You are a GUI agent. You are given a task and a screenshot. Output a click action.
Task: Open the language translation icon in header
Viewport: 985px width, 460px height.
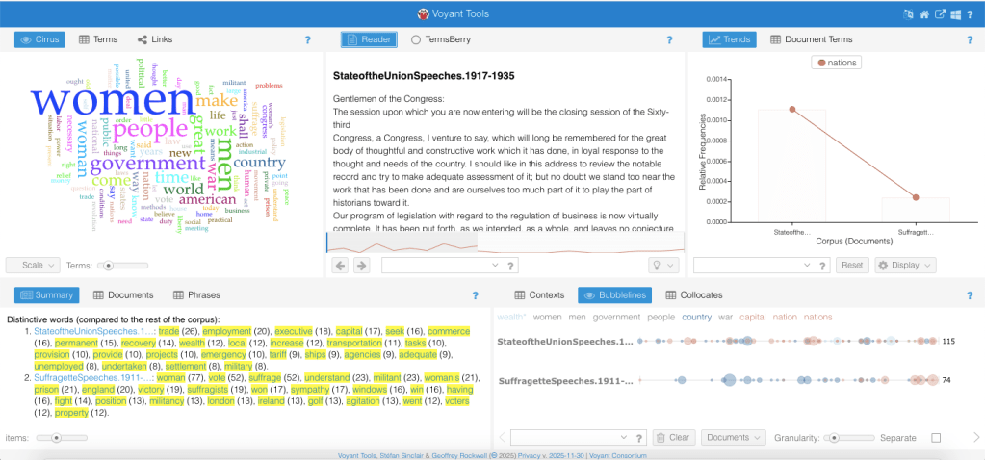point(907,14)
